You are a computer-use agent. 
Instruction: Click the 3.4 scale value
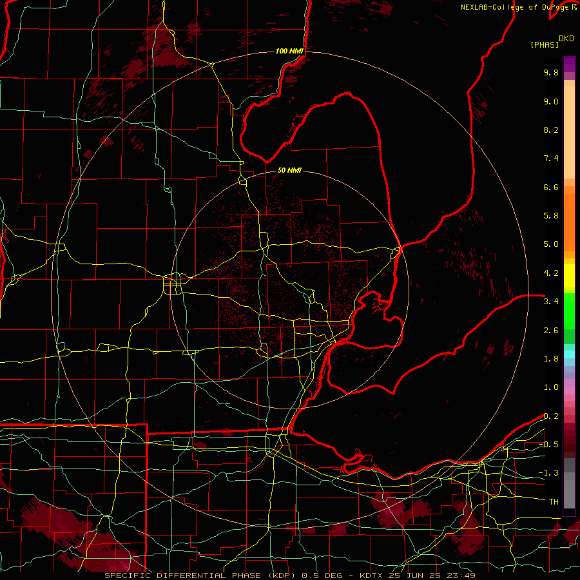pyautogui.click(x=551, y=302)
